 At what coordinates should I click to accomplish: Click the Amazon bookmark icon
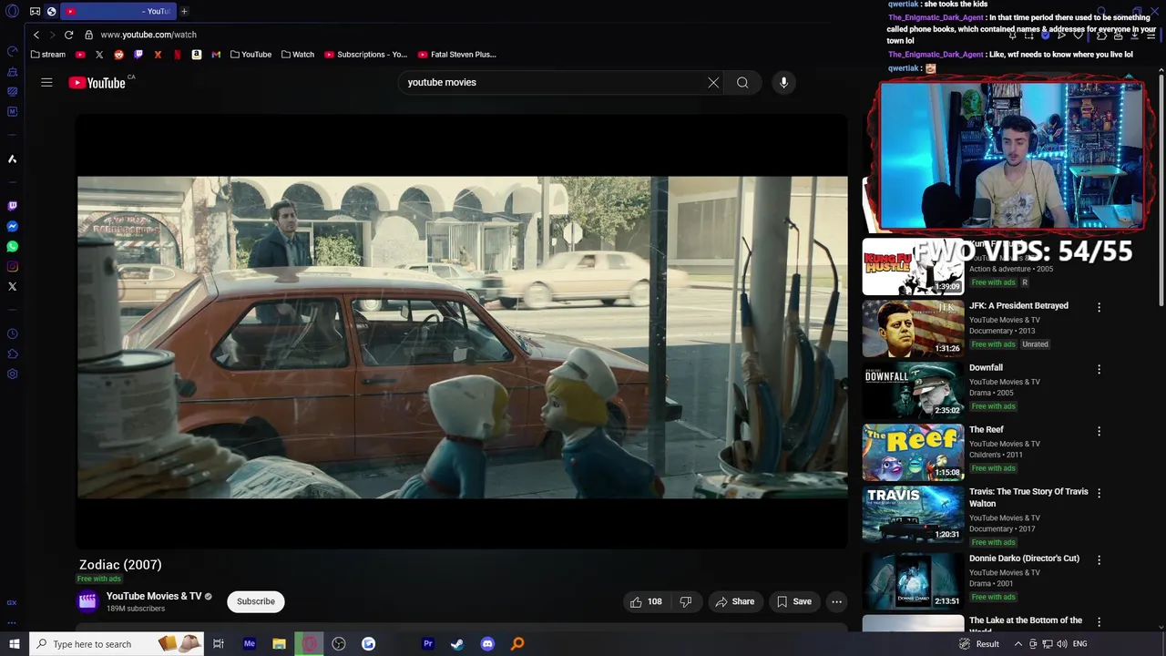pos(197,55)
